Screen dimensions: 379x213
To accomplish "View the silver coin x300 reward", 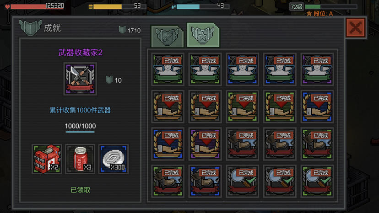I will tap(114, 159).
